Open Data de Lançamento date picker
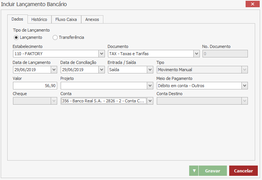The width and height of the screenshot is (262, 180). [54, 70]
